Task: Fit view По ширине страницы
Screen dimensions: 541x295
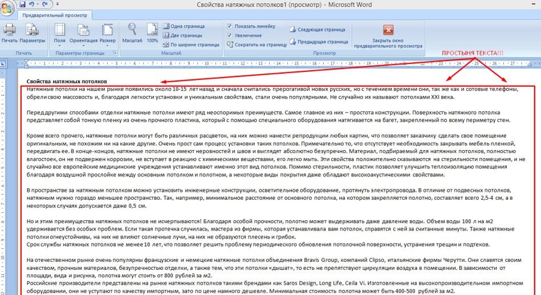Action: pos(191,45)
